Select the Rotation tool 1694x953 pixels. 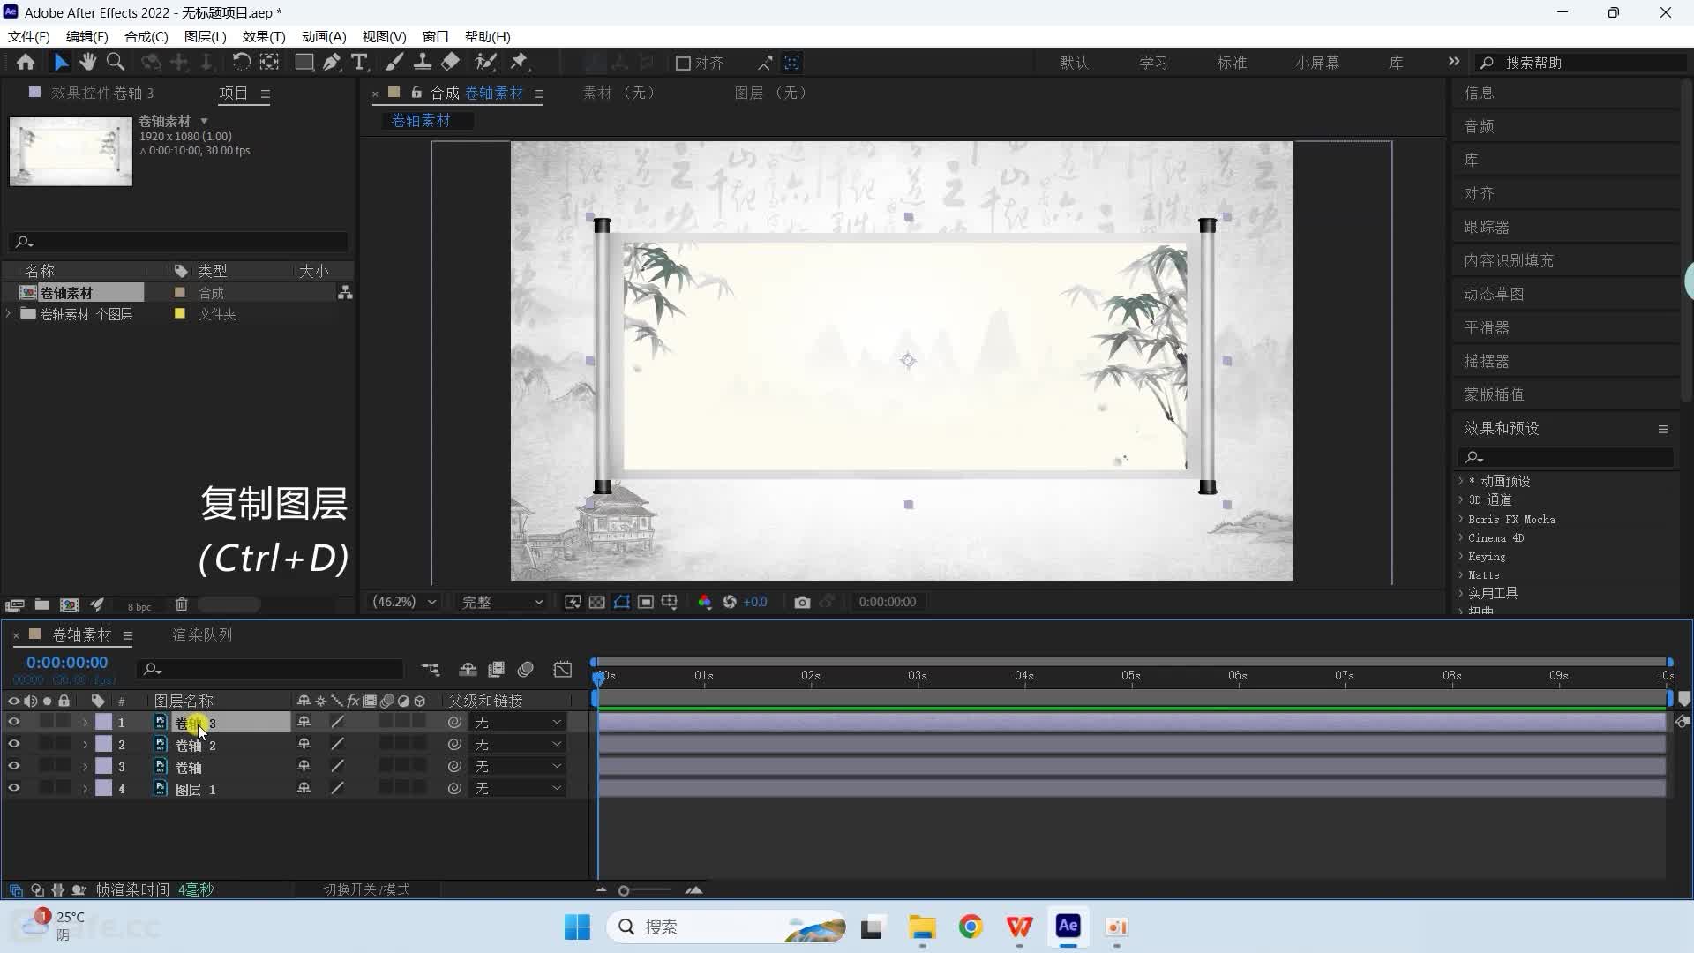tap(241, 62)
